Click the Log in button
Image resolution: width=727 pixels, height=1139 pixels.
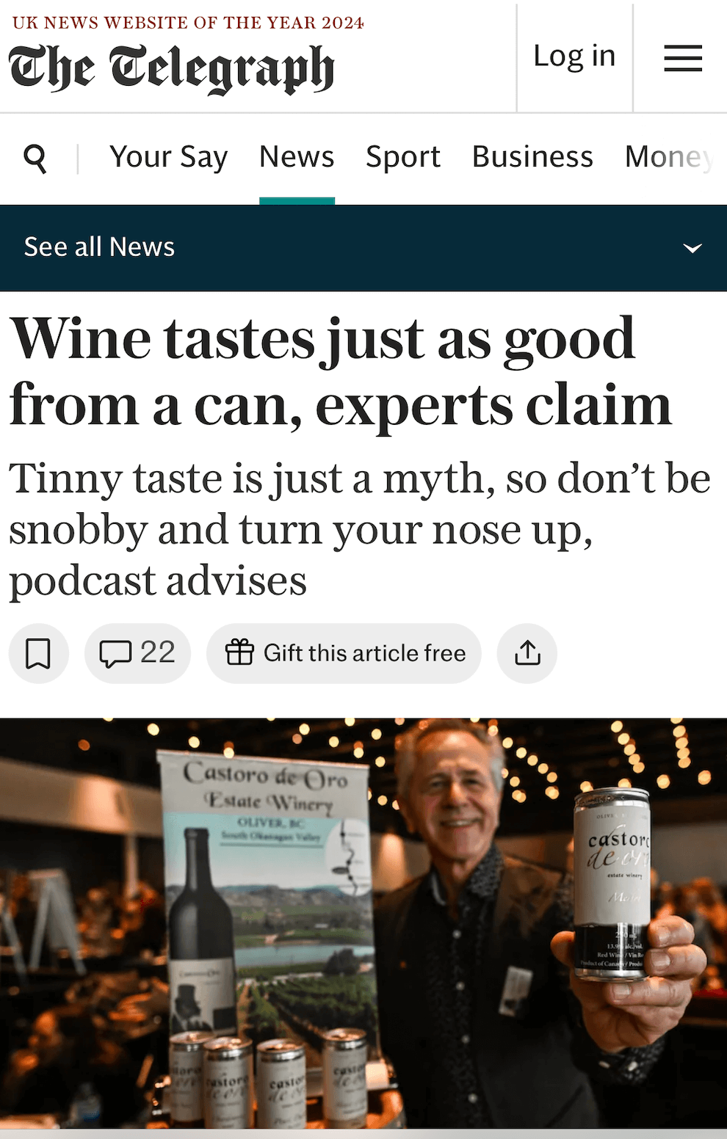pos(574,57)
